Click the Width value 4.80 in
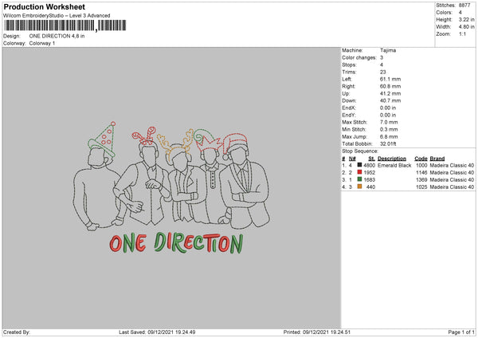The width and height of the screenshot is (478, 338). pos(466,27)
